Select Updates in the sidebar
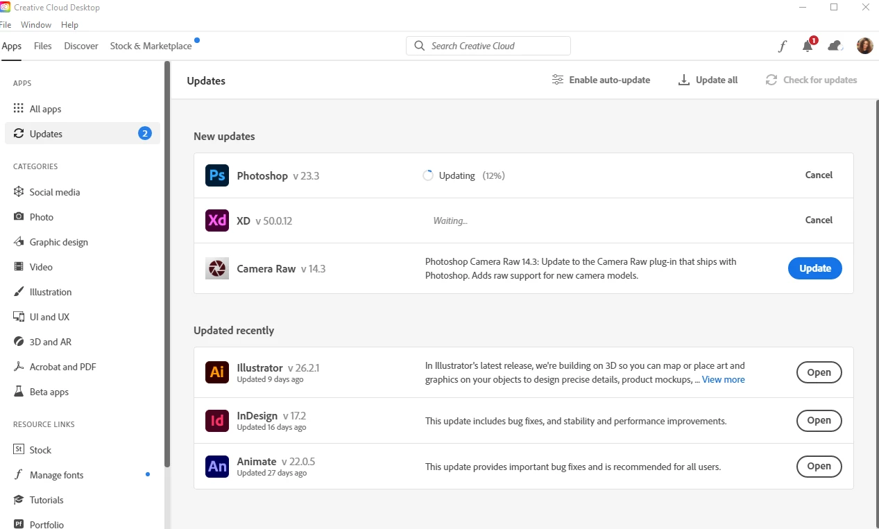879x529 pixels. 83,134
